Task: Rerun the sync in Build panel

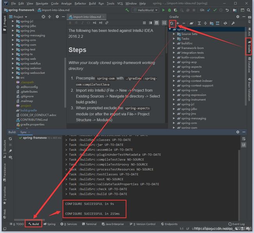Action: tap(11, 139)
